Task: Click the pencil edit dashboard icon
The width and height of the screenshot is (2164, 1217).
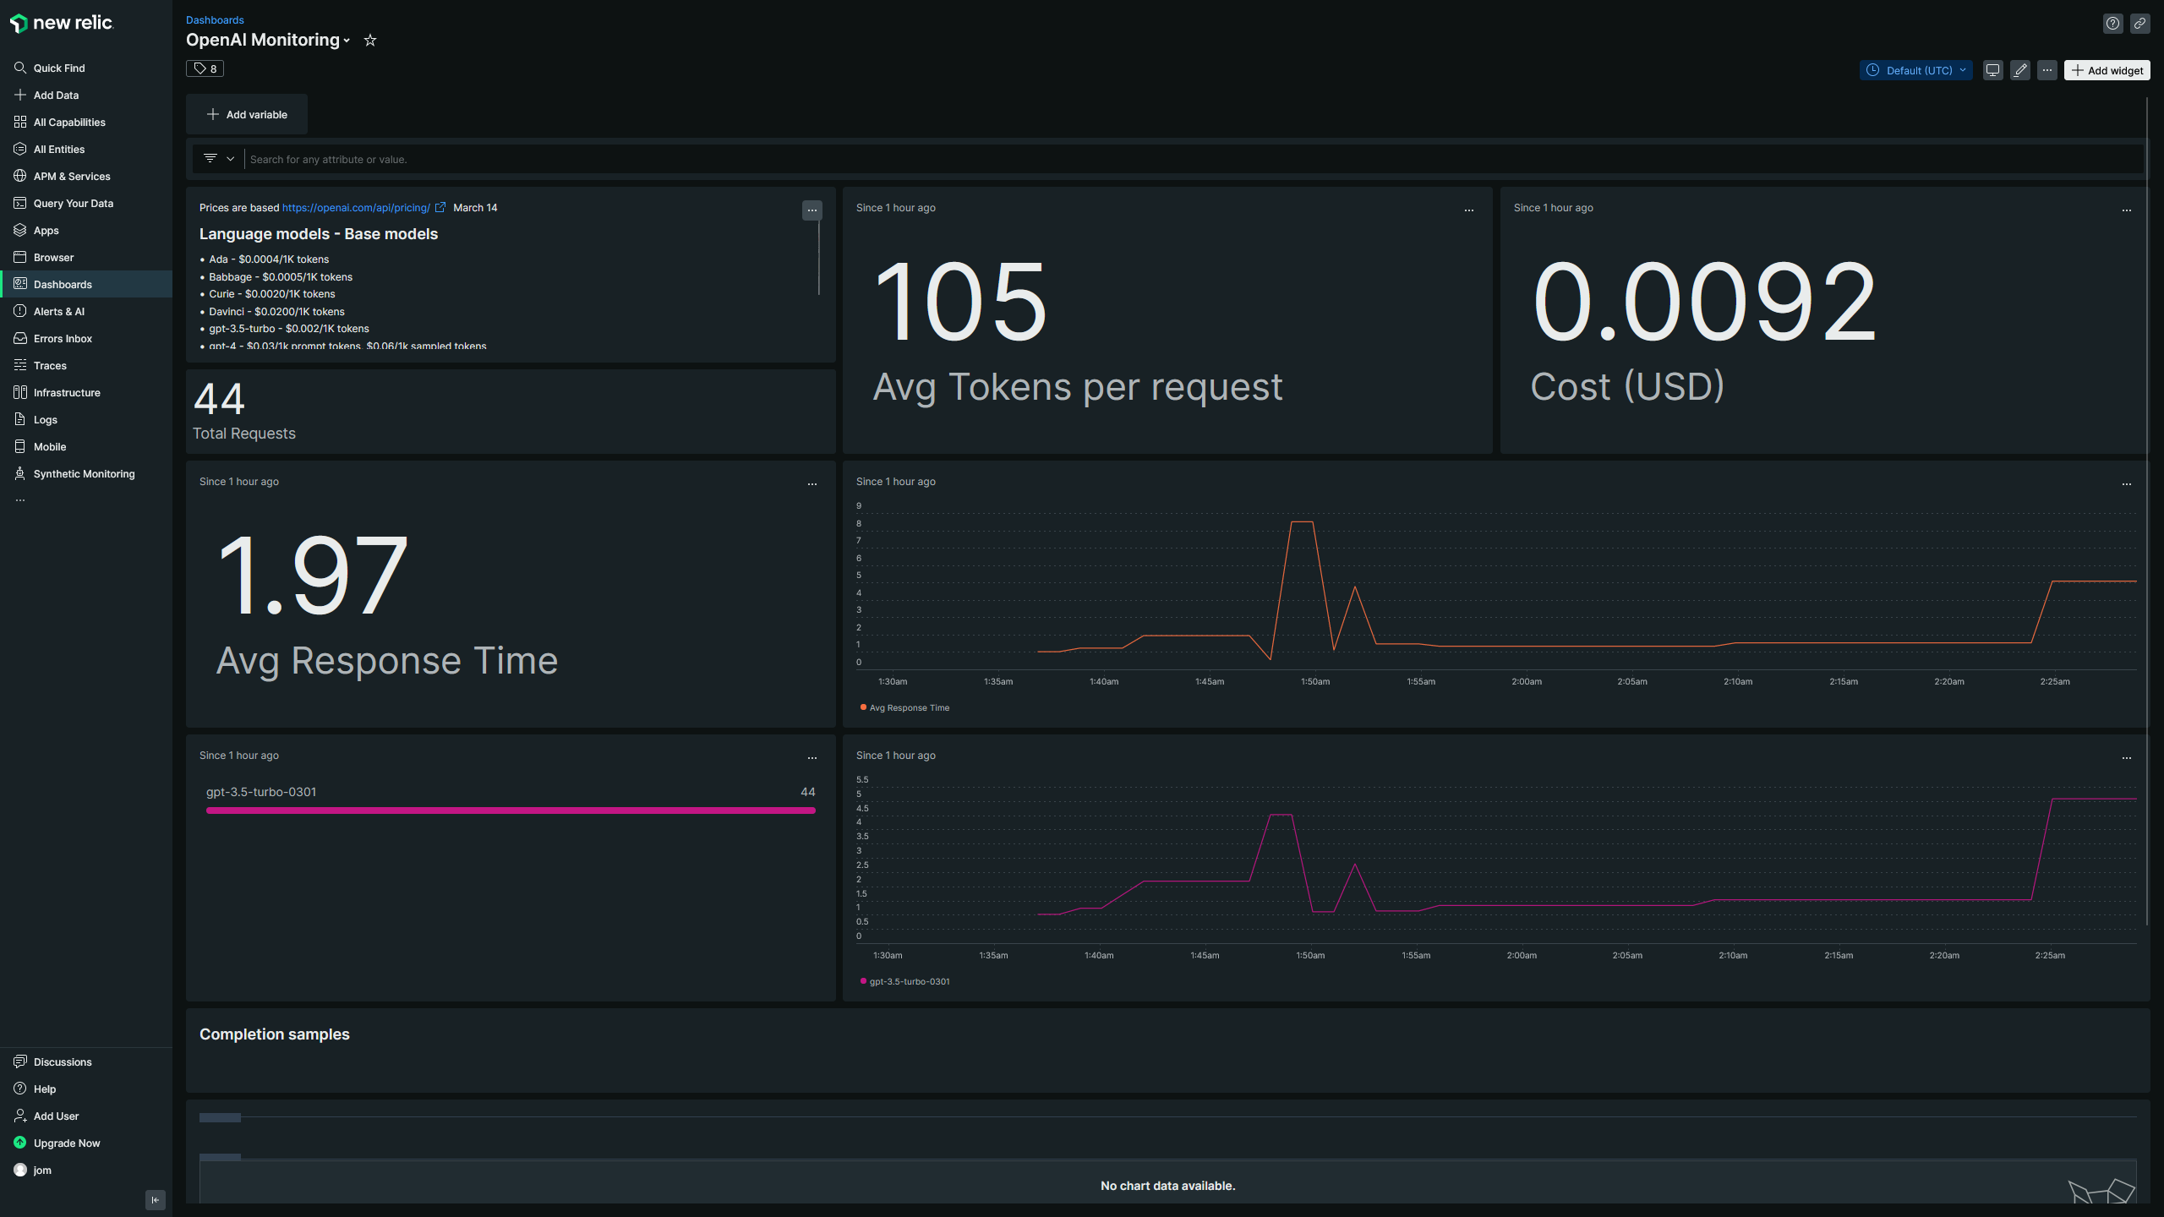Action: tap(2019, 70)
